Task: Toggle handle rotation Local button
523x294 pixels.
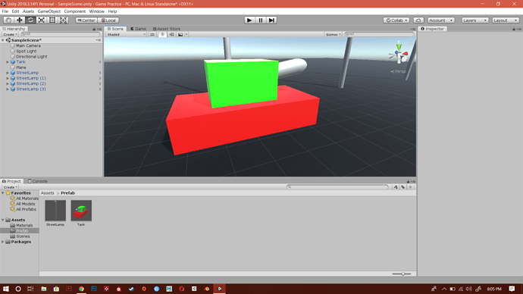Action: [108, 20]
